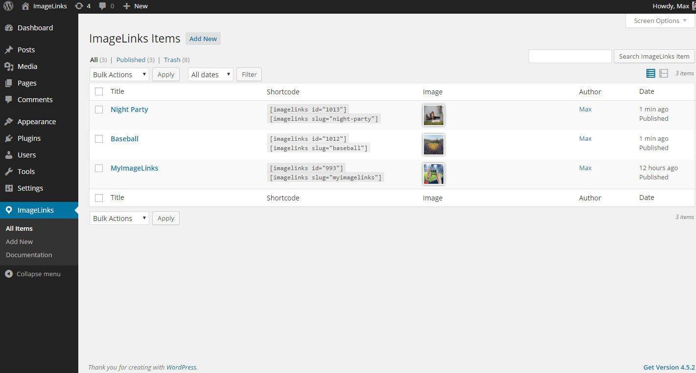
Task: Switch to list view layout
Action: 650,73
